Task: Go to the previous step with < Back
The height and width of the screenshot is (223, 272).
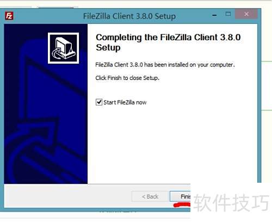Action: click(x=150, y=196)
